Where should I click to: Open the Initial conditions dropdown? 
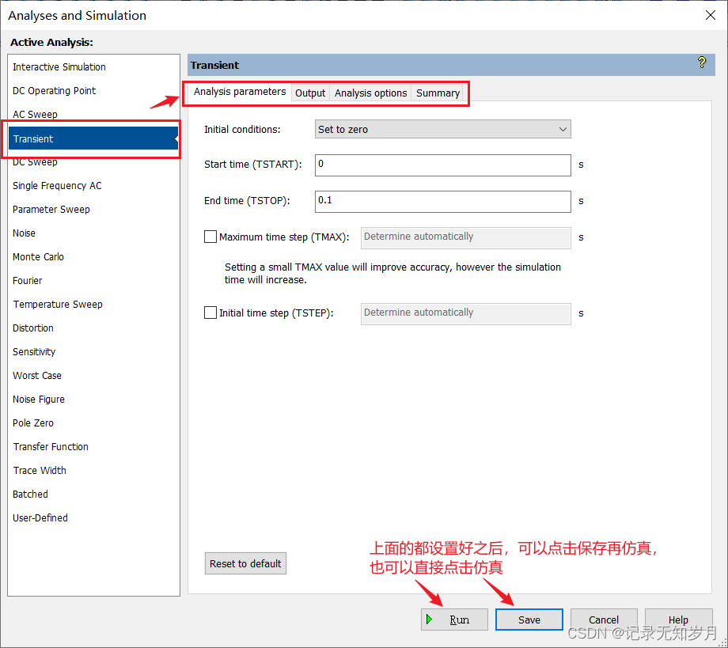coord(443,129)
